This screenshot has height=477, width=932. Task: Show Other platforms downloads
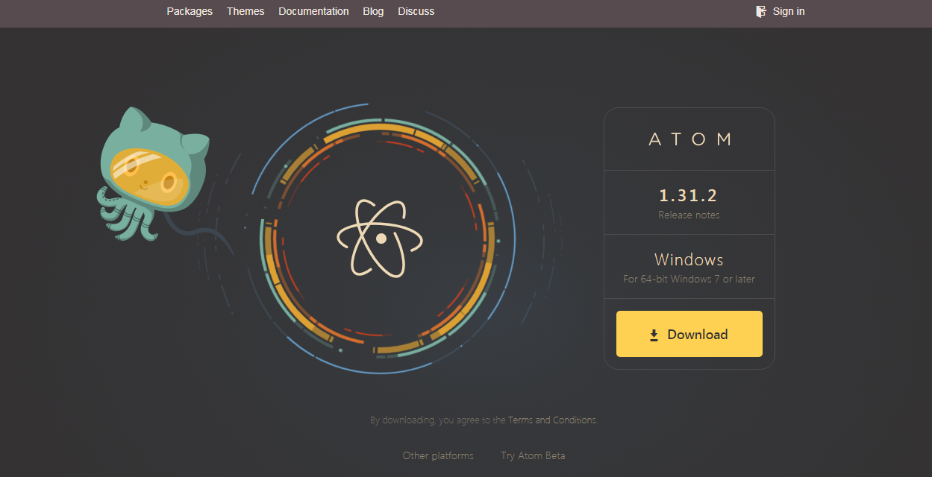[438, 455]
